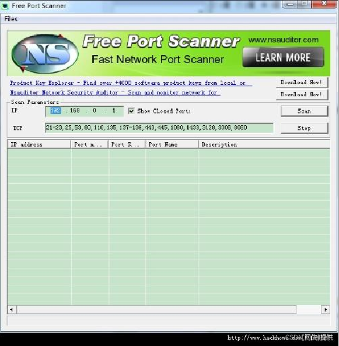Sort by the Port S... column header

coord(127,145)
